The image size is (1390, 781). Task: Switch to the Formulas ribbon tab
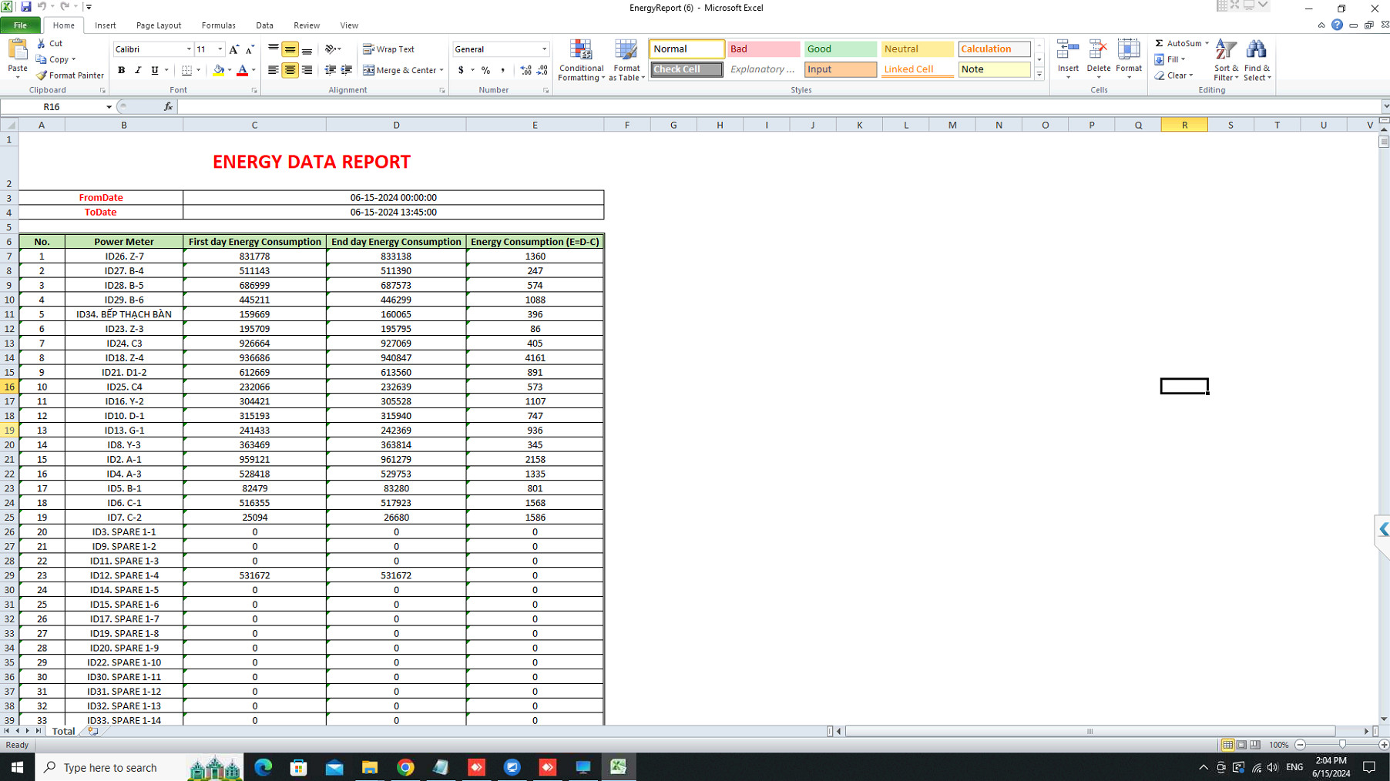[x=218, y=25]
